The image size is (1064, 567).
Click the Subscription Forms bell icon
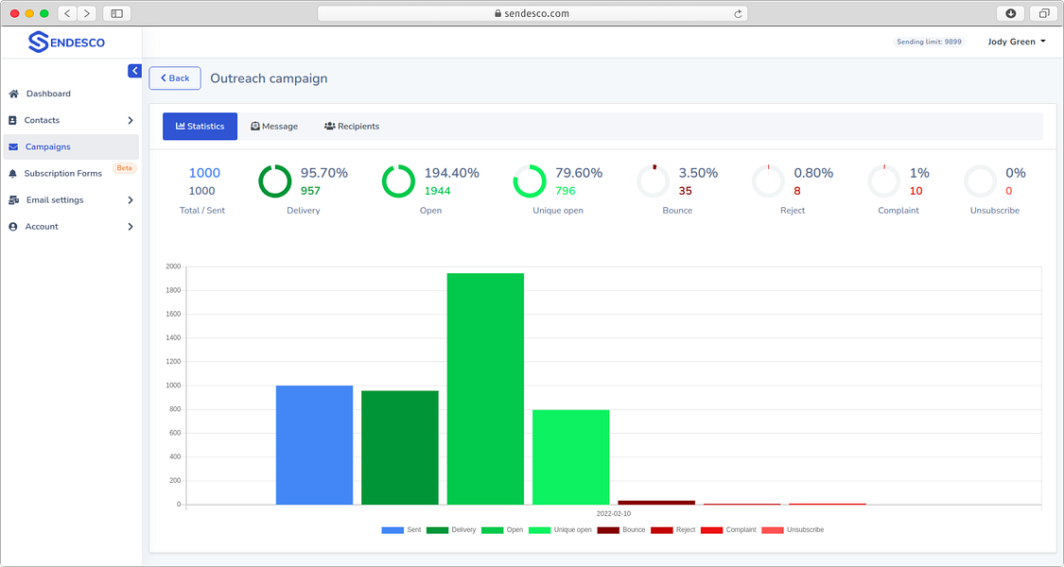point(13,174)
